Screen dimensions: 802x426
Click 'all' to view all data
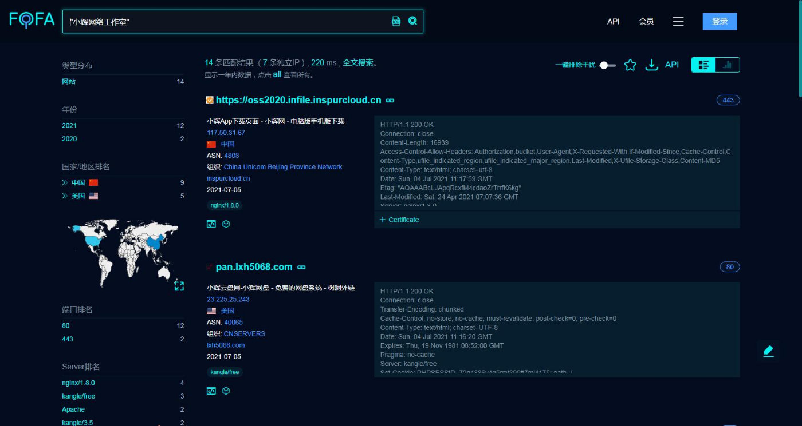277,74
